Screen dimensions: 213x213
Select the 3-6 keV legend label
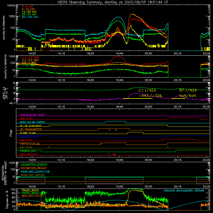28,6
